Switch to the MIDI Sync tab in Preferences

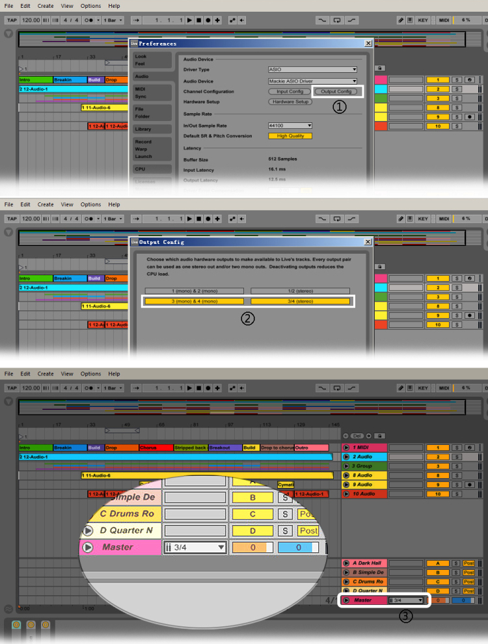coord(152,93)
